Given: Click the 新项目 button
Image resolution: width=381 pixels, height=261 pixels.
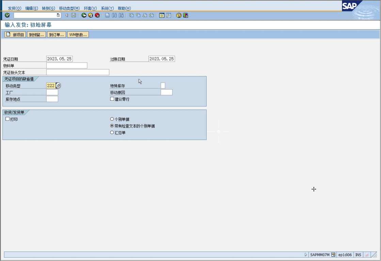Looking at the screenshot, I should [15, 34].
